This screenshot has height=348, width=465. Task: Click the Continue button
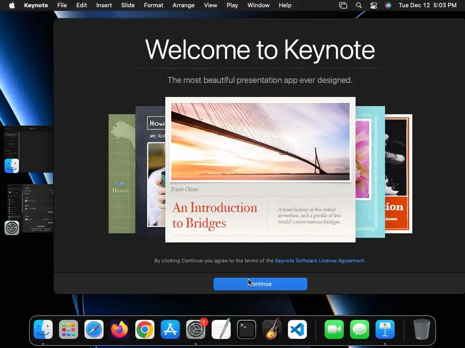pos(260,284)
